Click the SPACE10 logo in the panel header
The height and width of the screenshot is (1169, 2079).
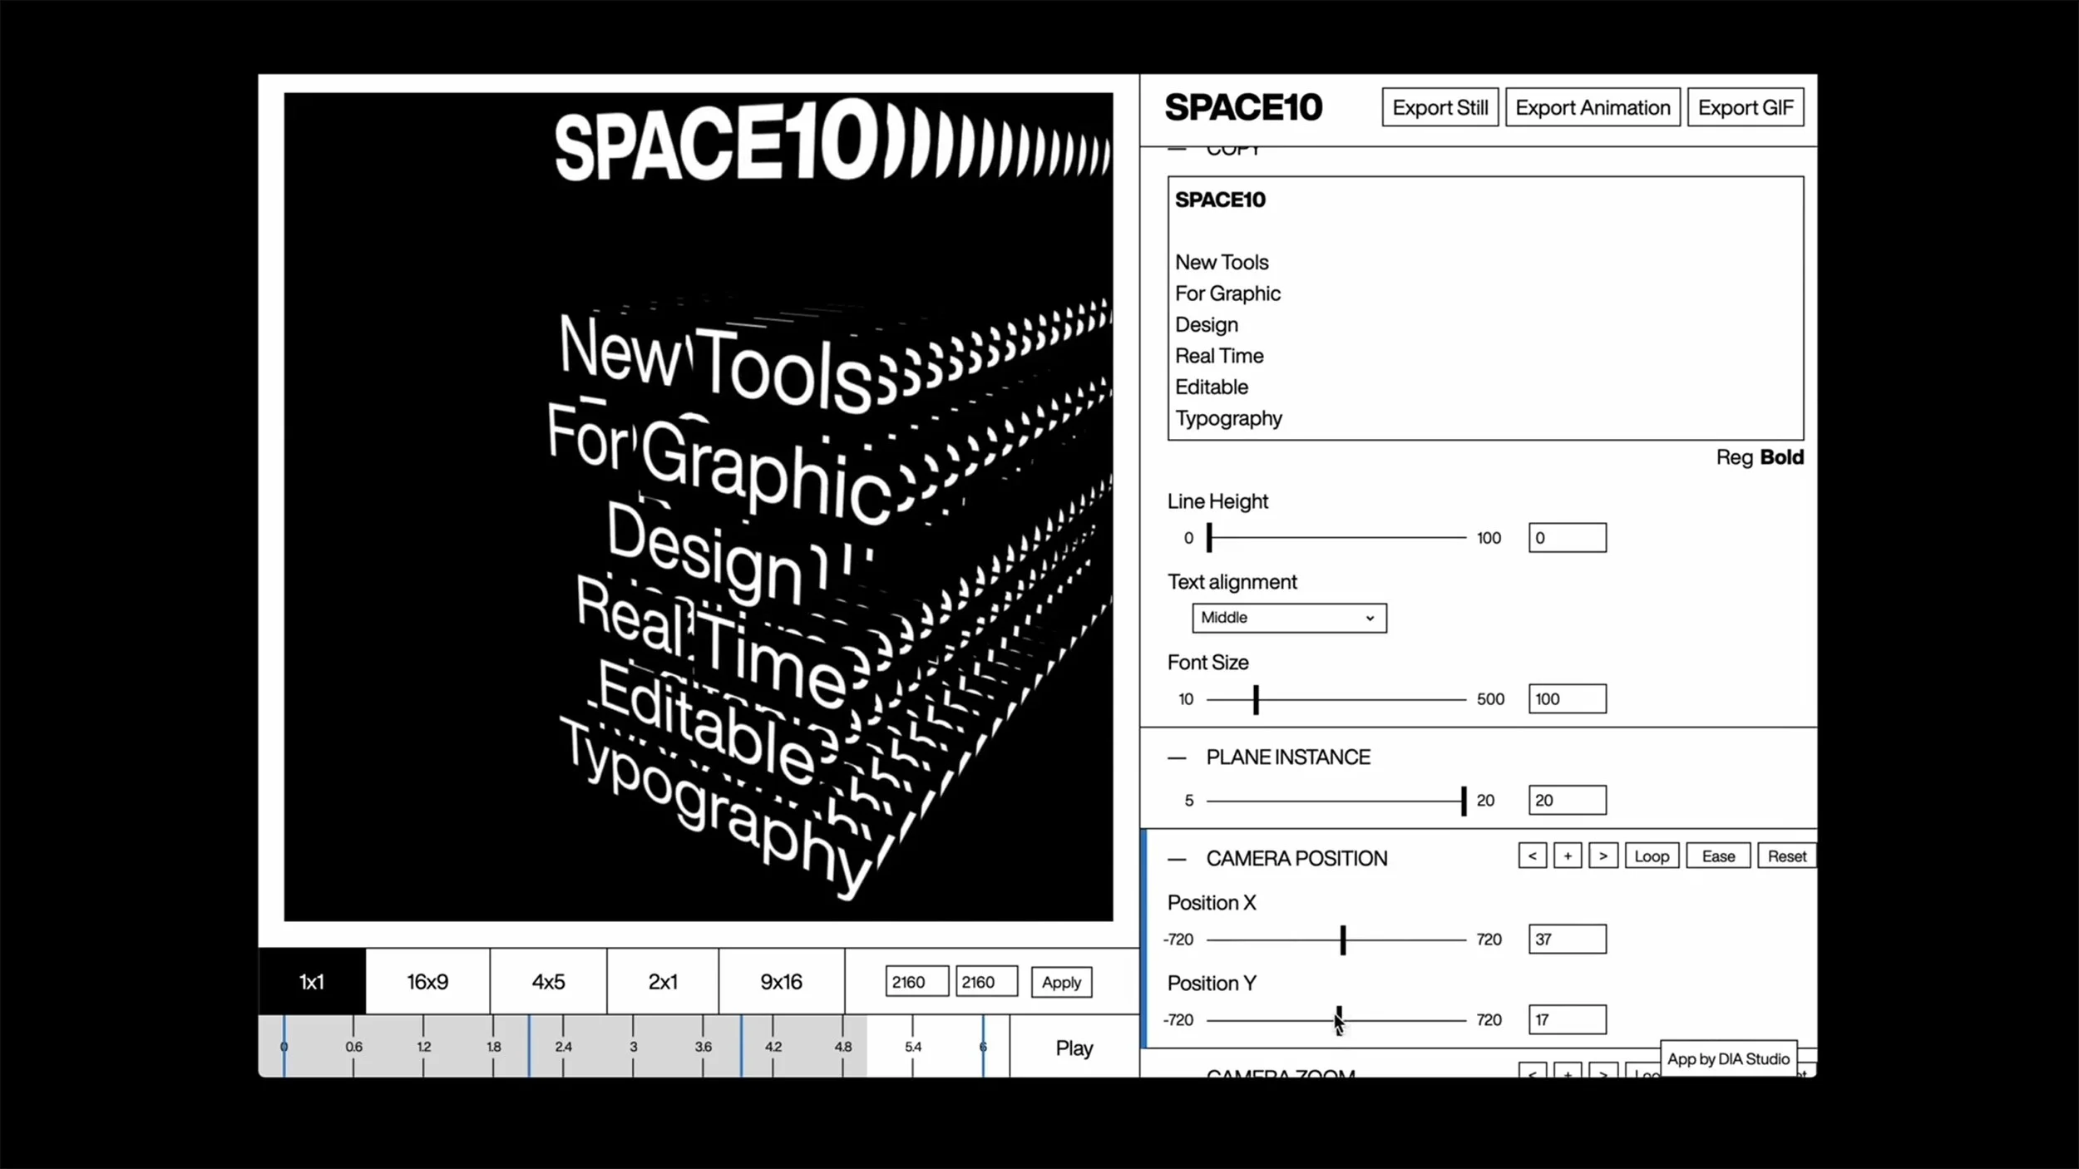(1242, 106)
